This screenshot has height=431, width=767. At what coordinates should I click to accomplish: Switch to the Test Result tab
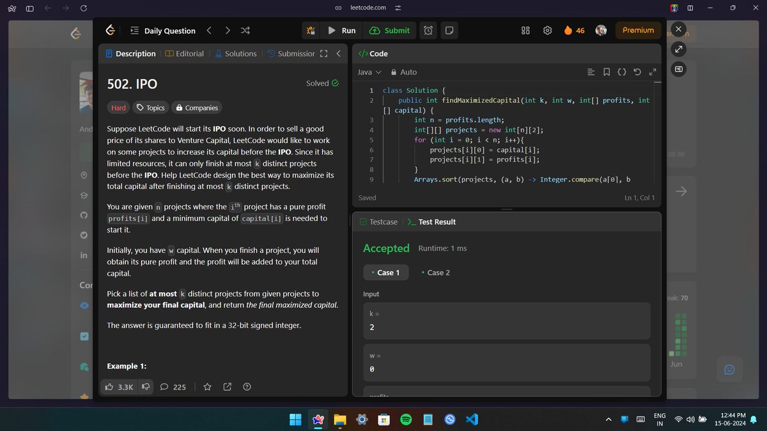(431, 222)
